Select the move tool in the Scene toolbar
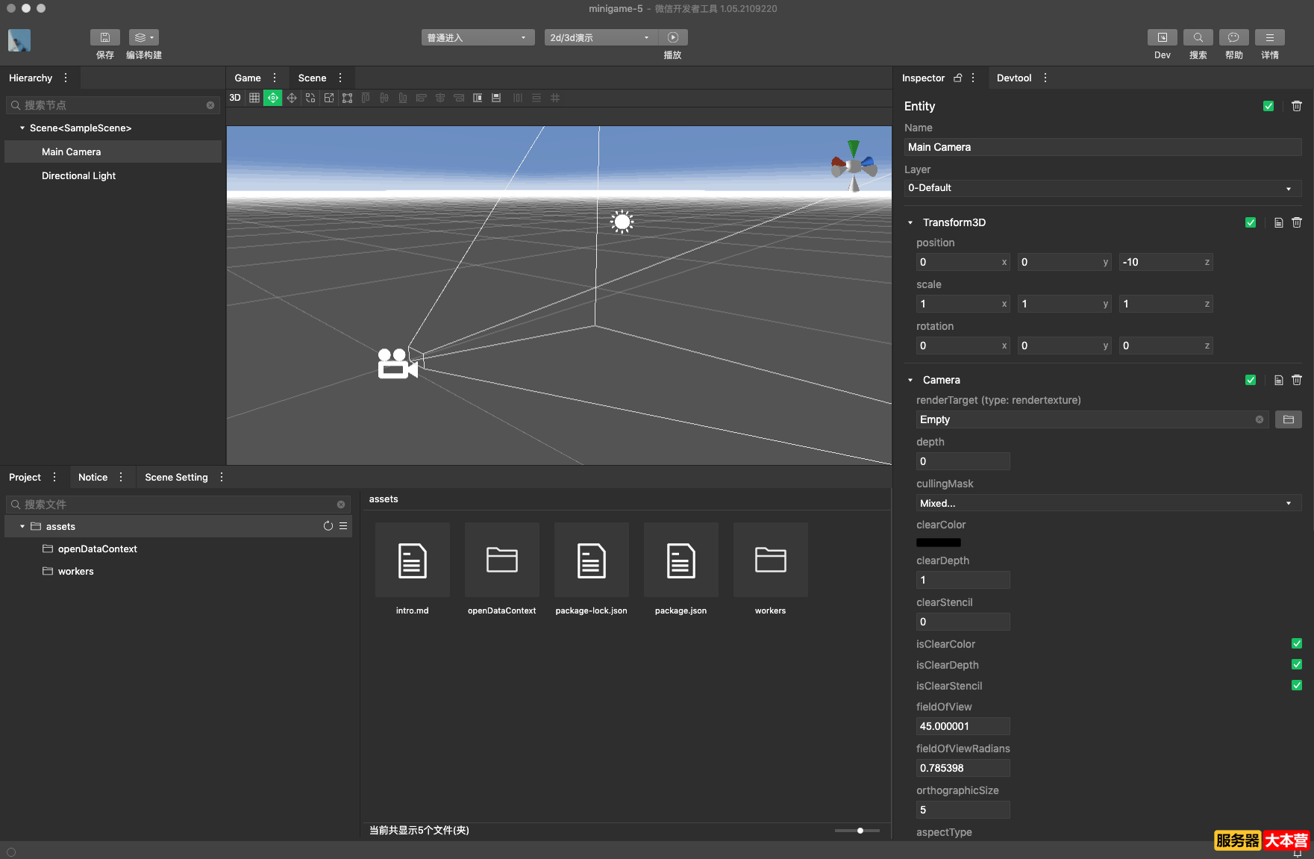The image size is (1314, 859). [292, 98]
